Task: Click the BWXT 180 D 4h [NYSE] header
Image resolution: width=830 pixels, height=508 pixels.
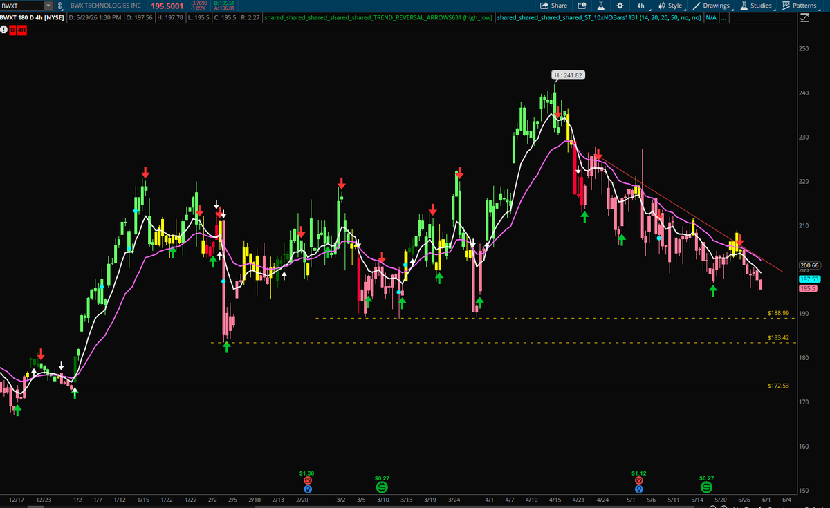Action: [33, 17]
